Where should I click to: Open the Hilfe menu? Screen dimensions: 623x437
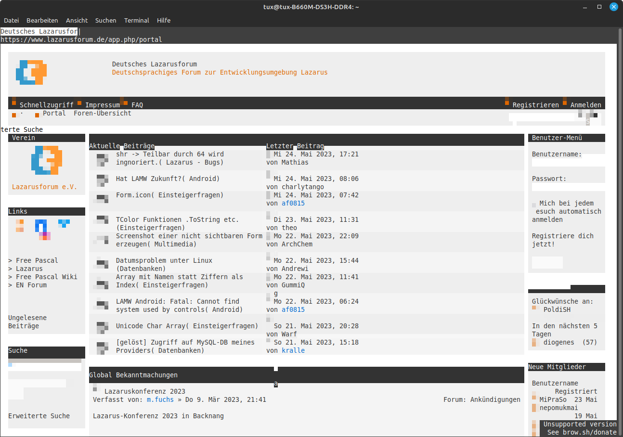[x=164, y=21]
